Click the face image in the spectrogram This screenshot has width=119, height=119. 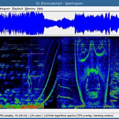point(92,72)
